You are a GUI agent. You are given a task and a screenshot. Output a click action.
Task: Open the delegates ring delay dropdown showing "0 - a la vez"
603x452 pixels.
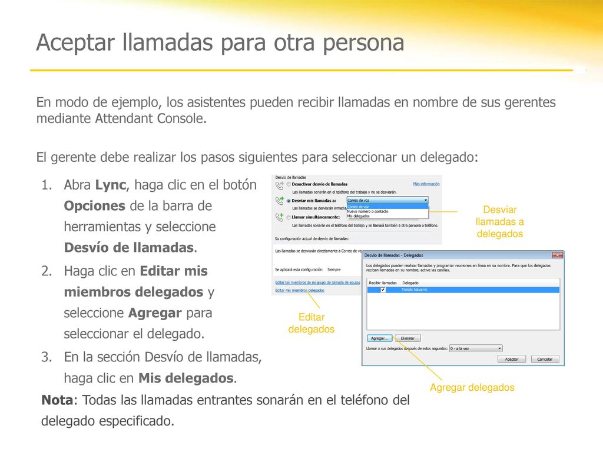pos(476,348)
